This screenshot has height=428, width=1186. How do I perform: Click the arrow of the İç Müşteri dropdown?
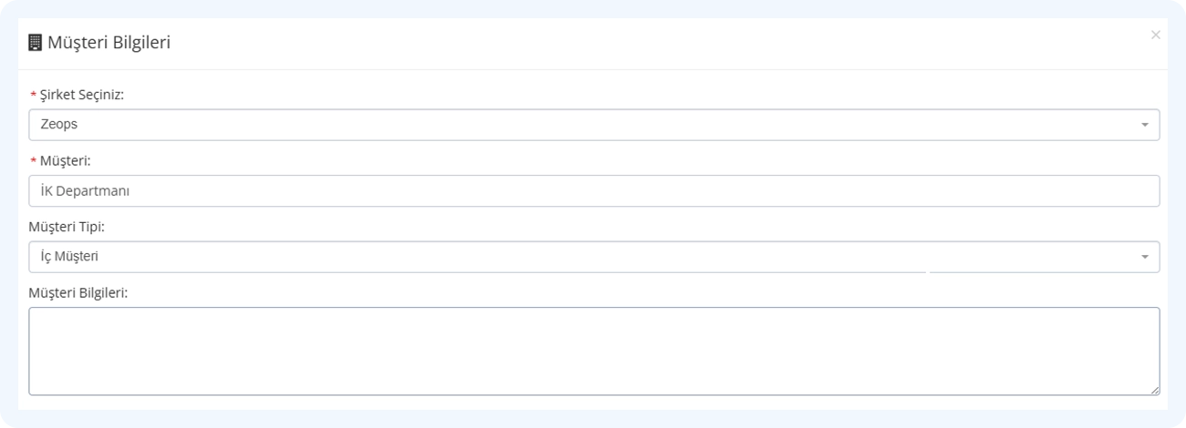[1144, 258]
